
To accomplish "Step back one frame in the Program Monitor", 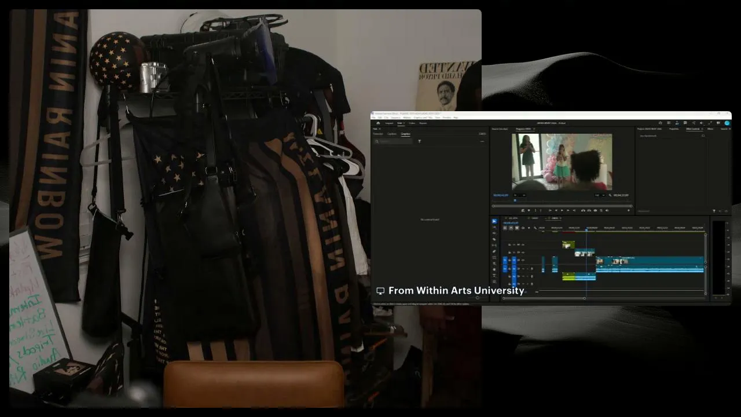I will pyautogui.click(x=556, y=210).
